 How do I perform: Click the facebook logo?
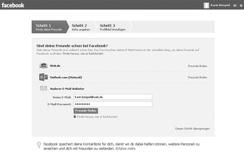13,5
